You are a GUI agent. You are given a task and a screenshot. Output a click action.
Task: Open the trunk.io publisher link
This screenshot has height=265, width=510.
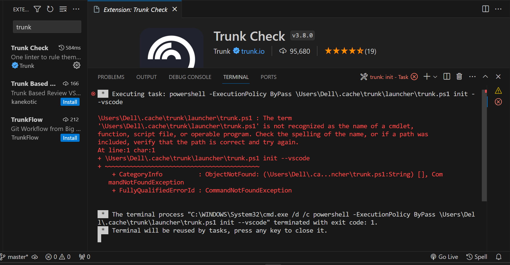pos(253,51)
